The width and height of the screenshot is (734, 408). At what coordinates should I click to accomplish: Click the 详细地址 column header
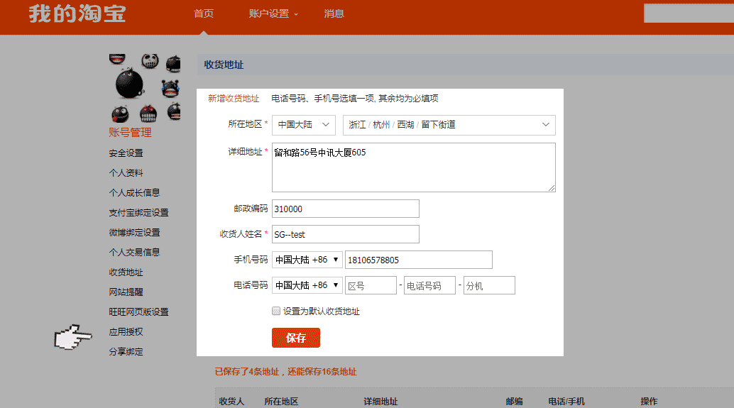[380, 402]
